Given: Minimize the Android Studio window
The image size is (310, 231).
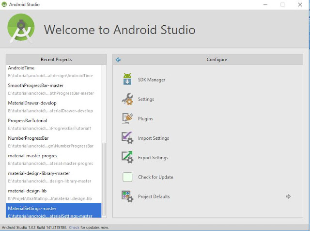Looking at the screenshot, I should point(265,4).
